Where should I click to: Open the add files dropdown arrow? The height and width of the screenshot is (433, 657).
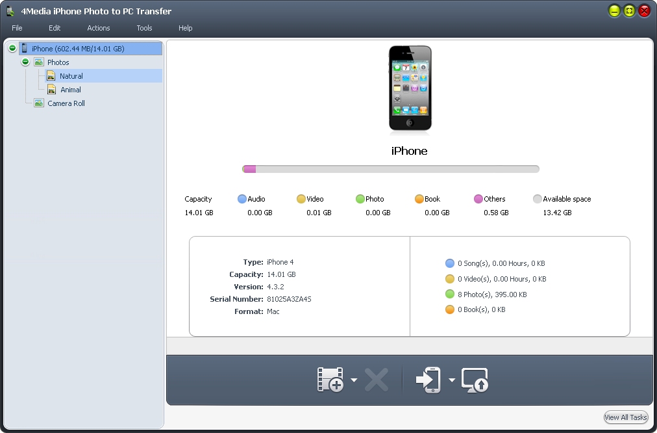click(x=354, y=380)
